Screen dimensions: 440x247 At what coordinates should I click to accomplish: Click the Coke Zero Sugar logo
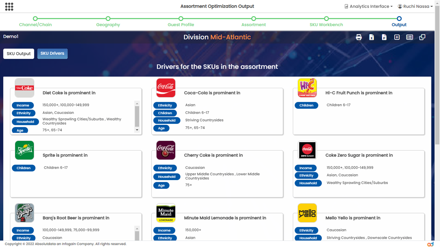(x=307, y=150)
